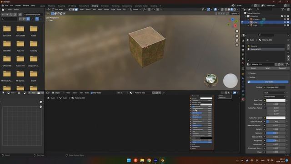Image resolution: width=291 pixels, height=164 pixels.
Task: Open the Tool properties tab icon
Action: (243, 41)
